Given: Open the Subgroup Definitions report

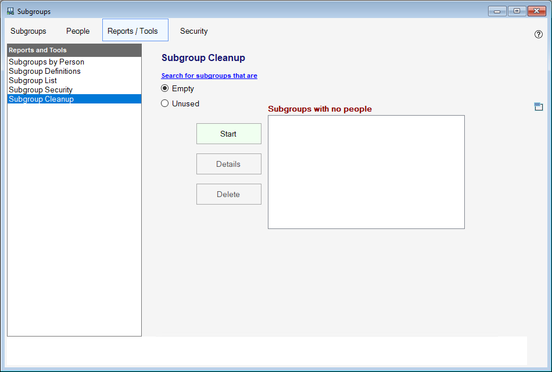Looking at the screenshot, I should 45,71.
